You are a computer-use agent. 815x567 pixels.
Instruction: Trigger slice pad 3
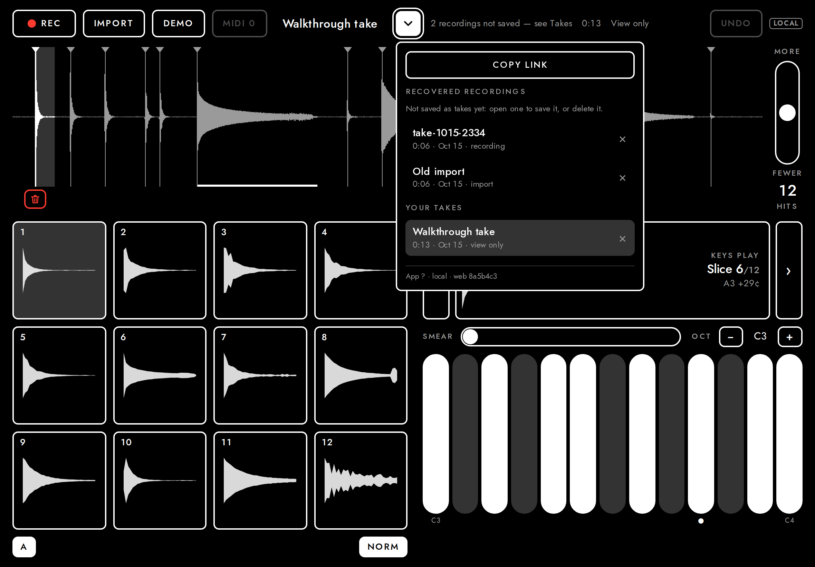260,270
